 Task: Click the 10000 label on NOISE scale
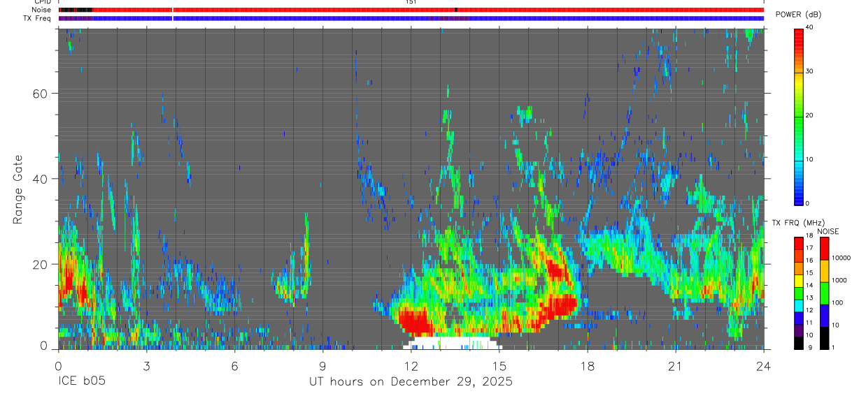(x=840, y=258)
